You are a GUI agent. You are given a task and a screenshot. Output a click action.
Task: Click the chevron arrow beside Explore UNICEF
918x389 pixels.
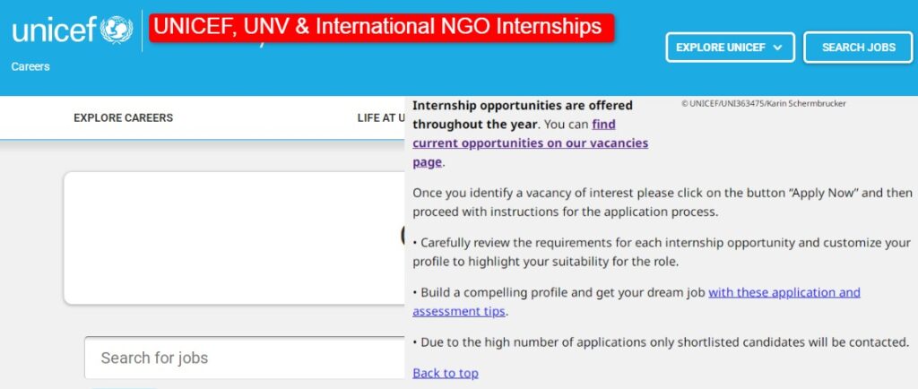coord(777,48)
